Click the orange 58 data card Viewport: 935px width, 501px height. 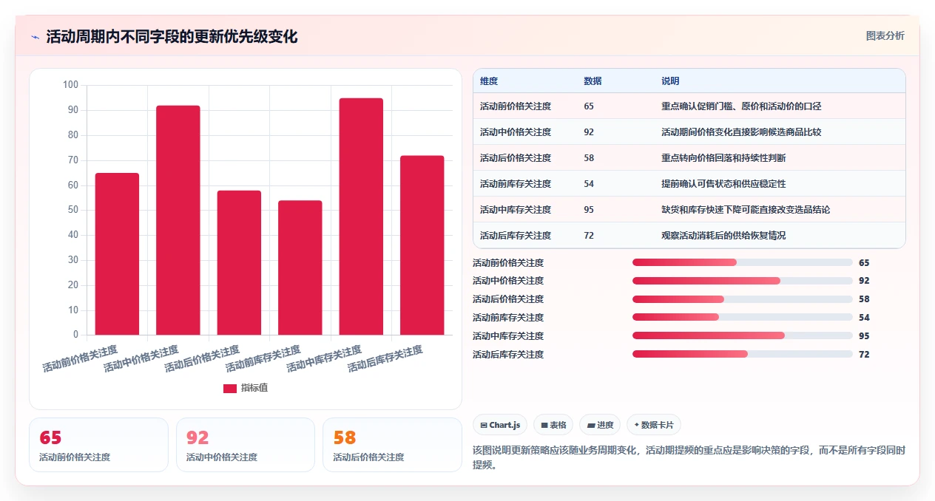coord(392,445)
